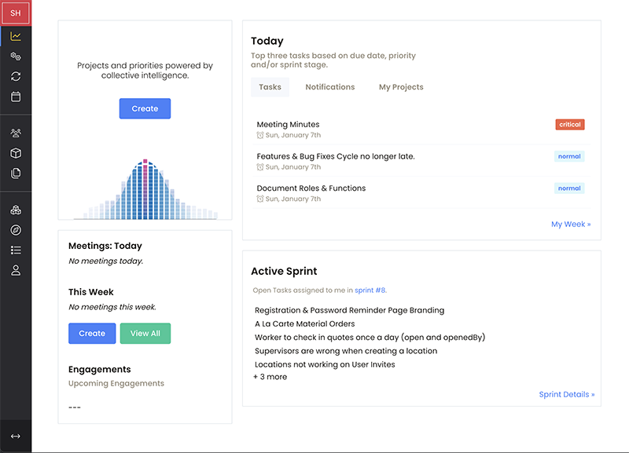The width and height of the screenshot is (629, 453).
Task: Open the dashboard line chart icon
Action: tap(16, 36)
